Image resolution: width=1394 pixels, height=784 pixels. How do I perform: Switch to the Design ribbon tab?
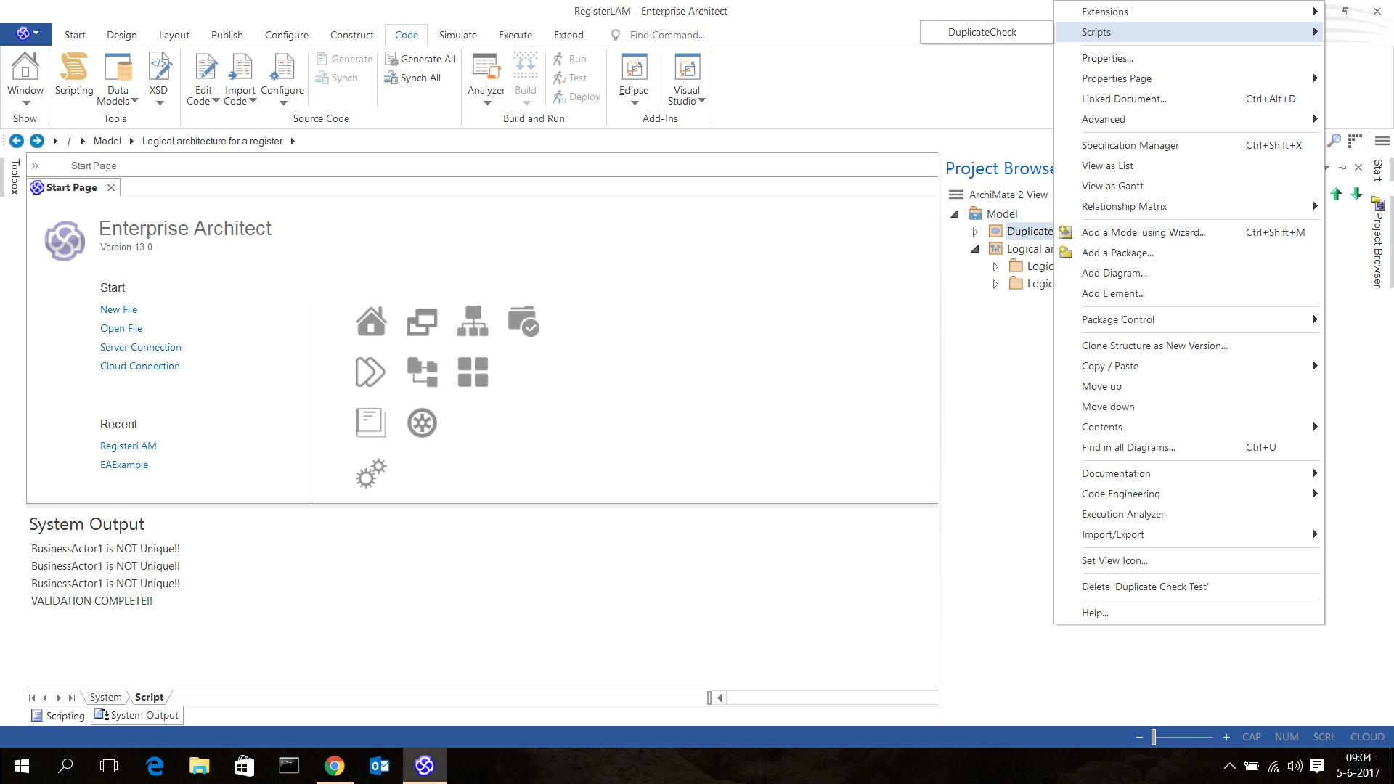[121, 35]
